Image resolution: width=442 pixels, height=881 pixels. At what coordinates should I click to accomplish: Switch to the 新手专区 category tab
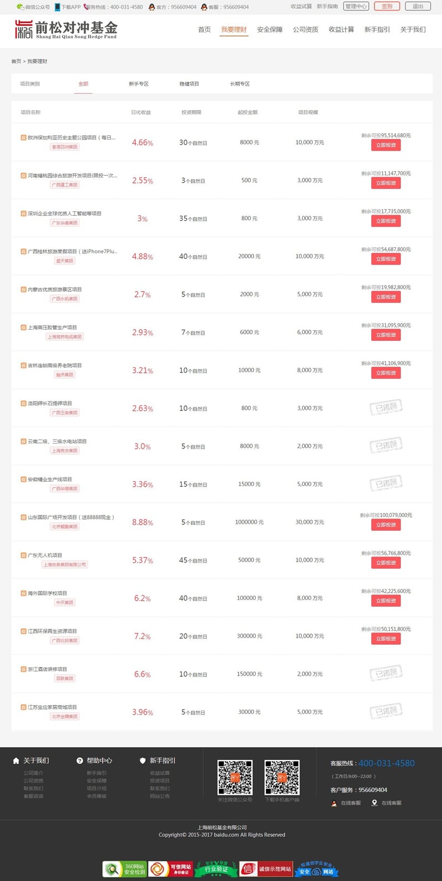coord(139,84)
